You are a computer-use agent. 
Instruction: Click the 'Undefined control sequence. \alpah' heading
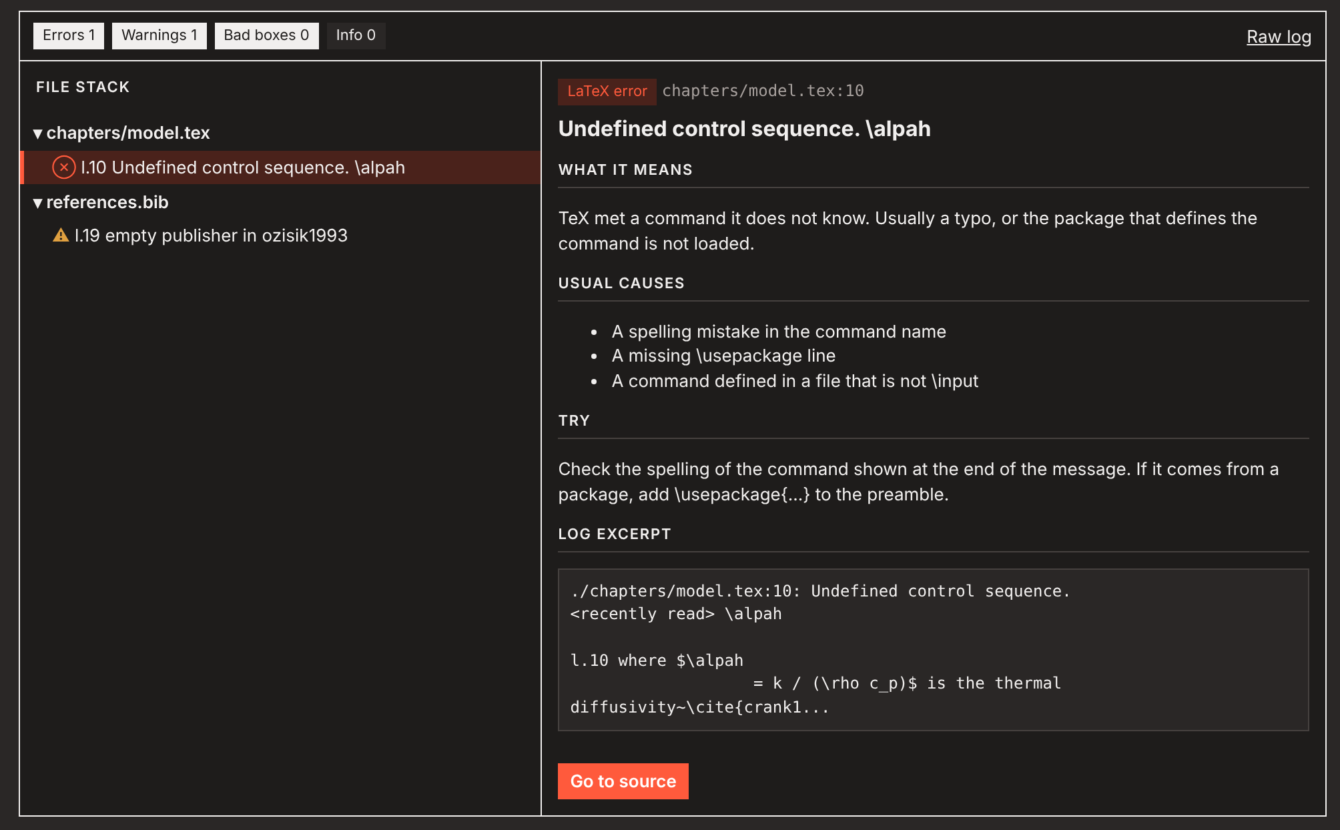(x=744, y=129)
